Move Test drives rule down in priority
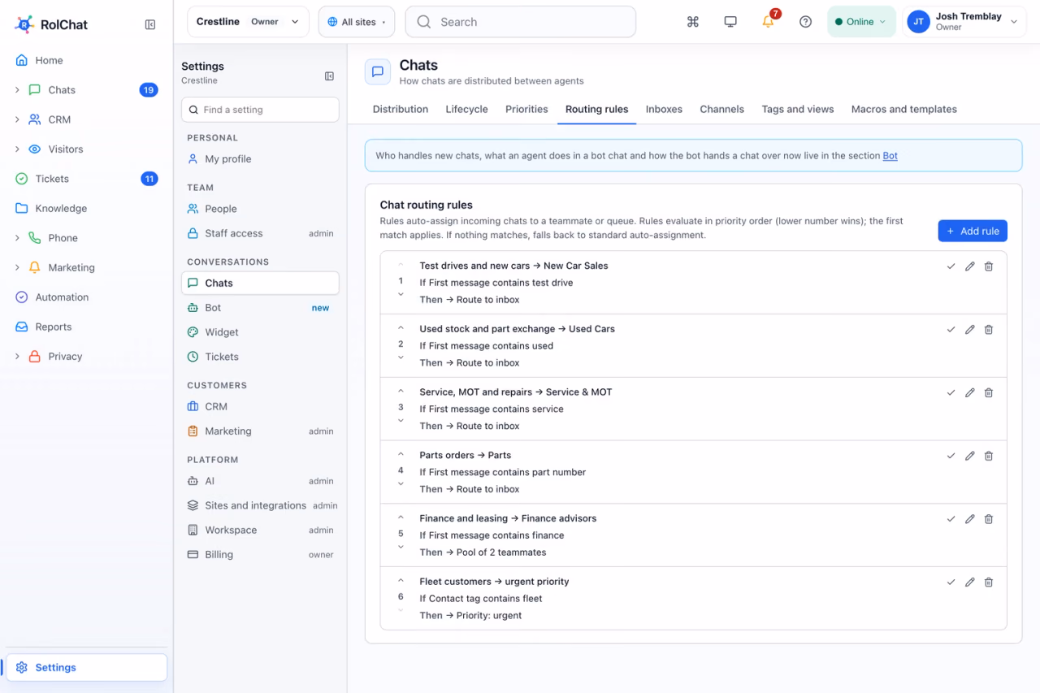1040x693 pixels. coord(401,295)
